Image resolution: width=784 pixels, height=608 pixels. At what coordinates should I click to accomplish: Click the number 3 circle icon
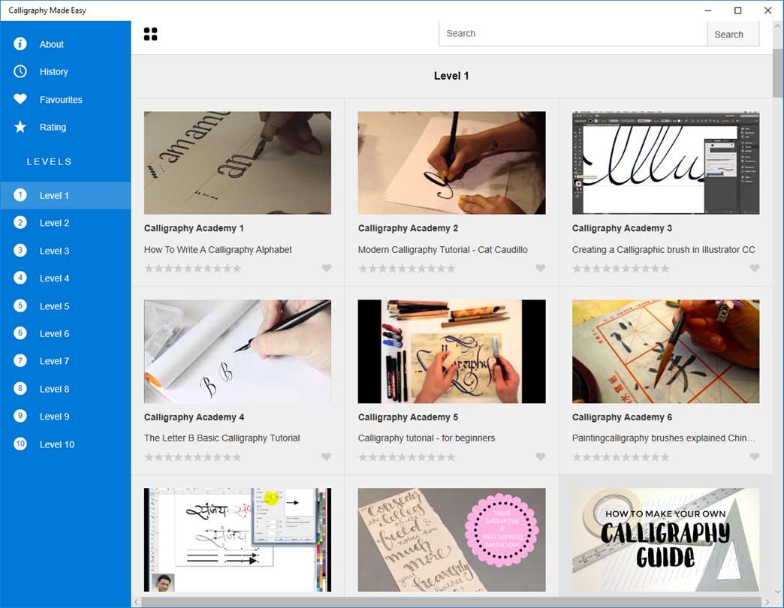[x=20, y=250]
